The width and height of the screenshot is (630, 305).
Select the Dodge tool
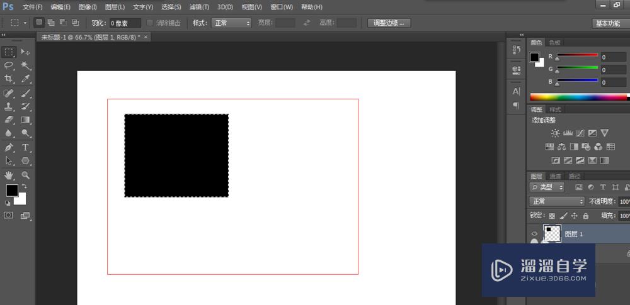point(26,133)
